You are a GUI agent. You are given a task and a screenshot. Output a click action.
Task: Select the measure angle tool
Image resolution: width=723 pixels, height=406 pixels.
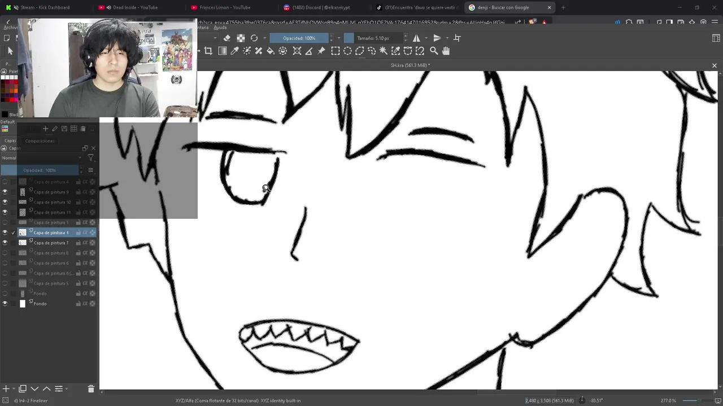[x=309, y=51]
